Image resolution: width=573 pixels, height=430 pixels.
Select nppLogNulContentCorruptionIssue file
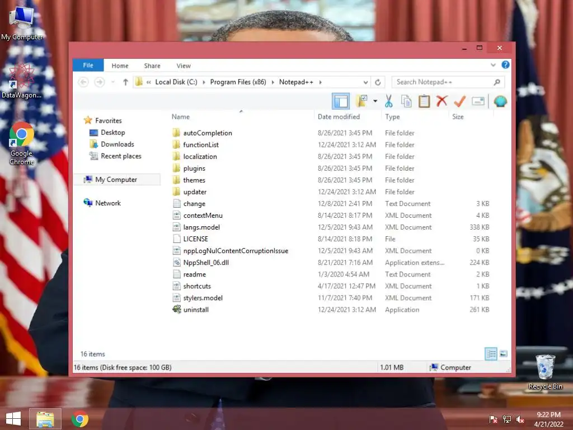pyautogui.click(x=236, y=251)
